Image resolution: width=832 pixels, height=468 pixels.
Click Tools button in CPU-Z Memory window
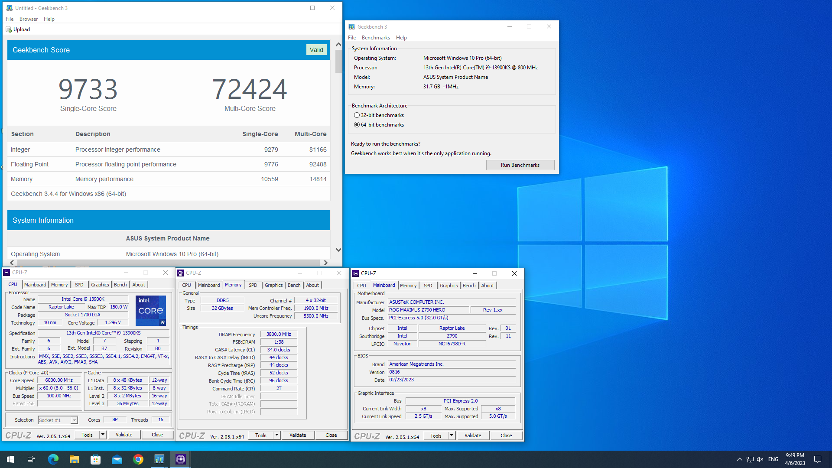coord(261,435)
